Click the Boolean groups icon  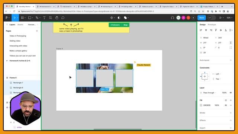[x=125, y=18]
